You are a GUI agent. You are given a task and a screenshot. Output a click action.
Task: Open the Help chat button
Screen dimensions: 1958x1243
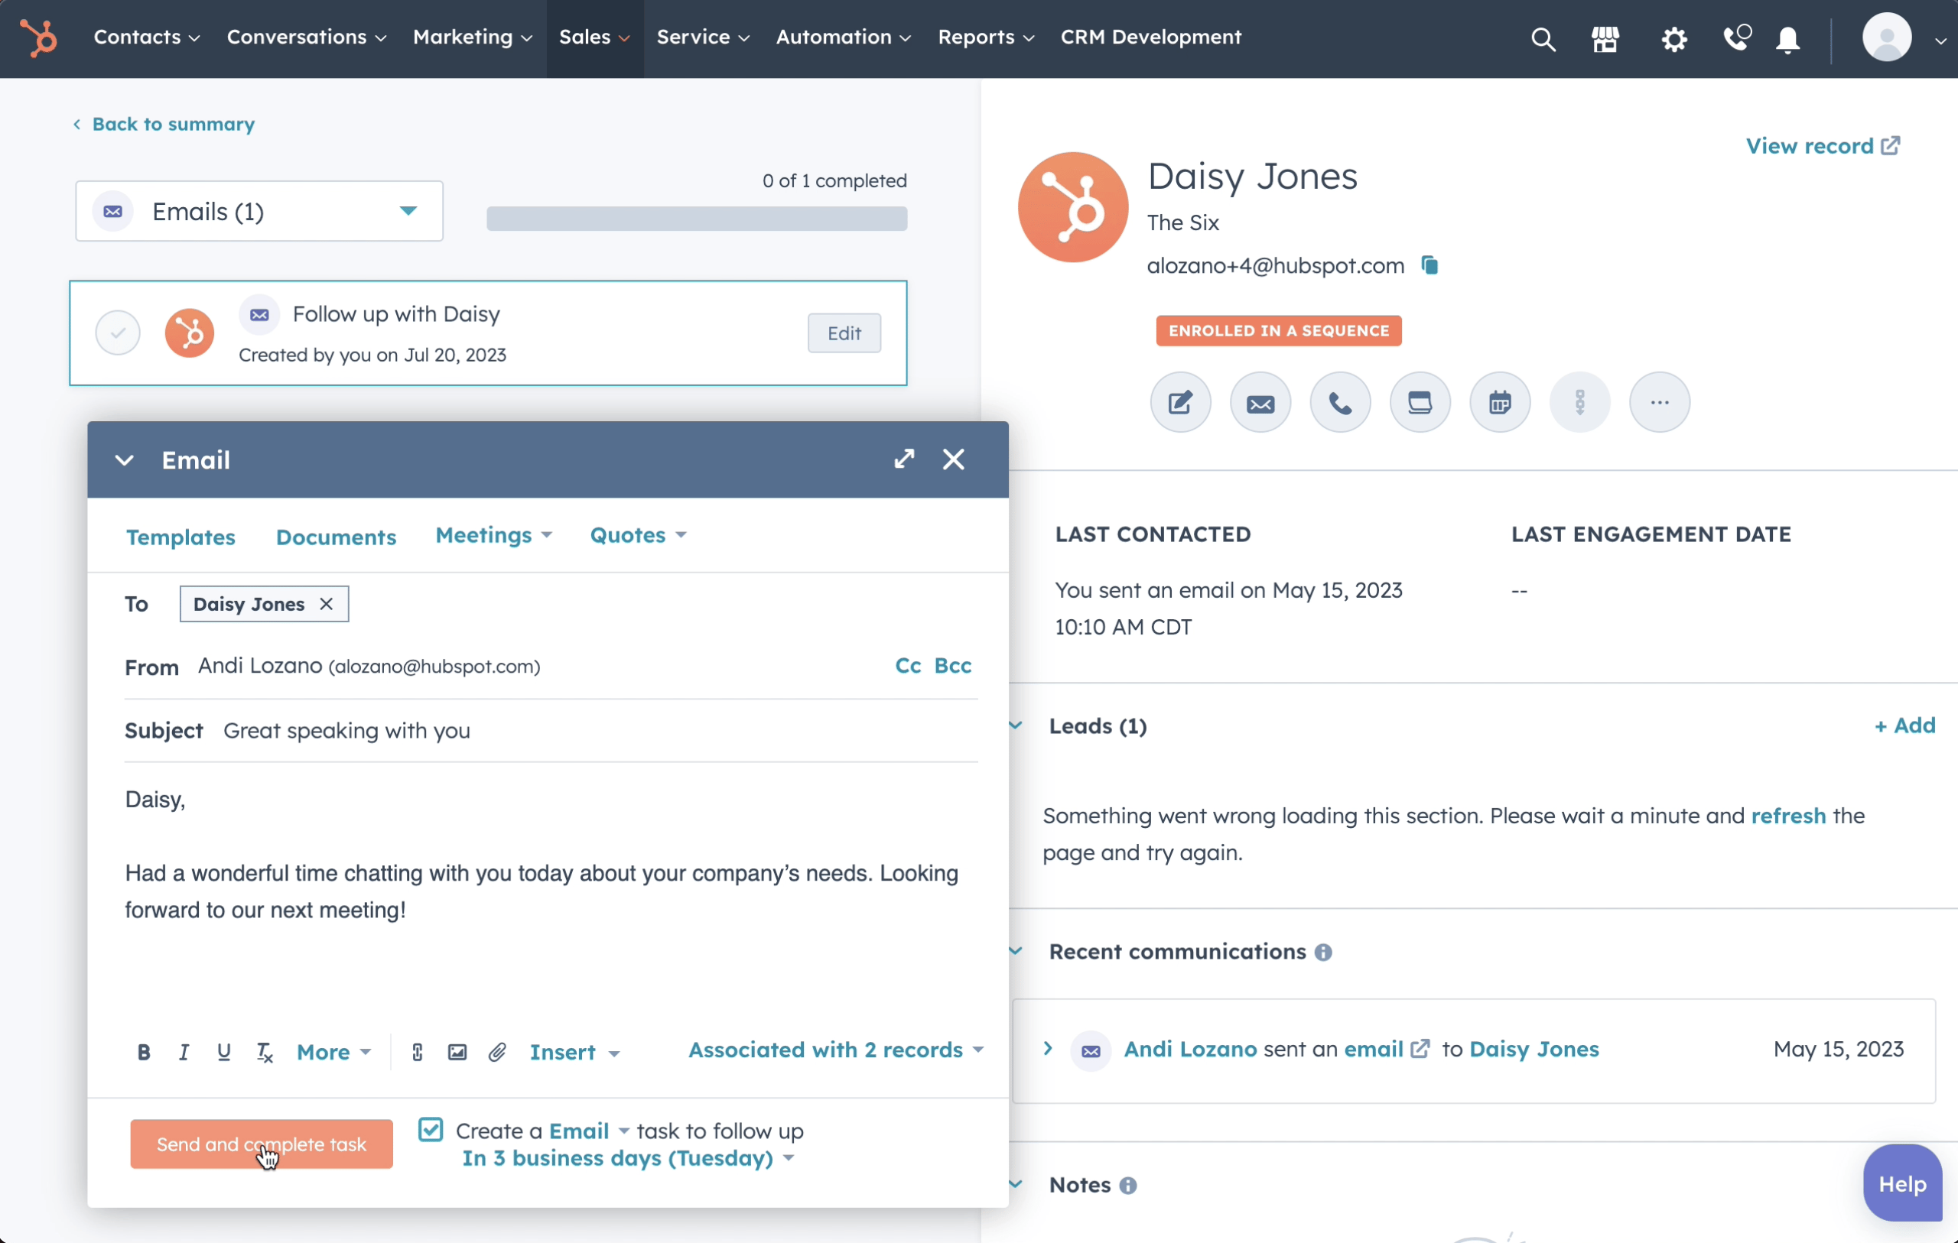(1903, 1183)
